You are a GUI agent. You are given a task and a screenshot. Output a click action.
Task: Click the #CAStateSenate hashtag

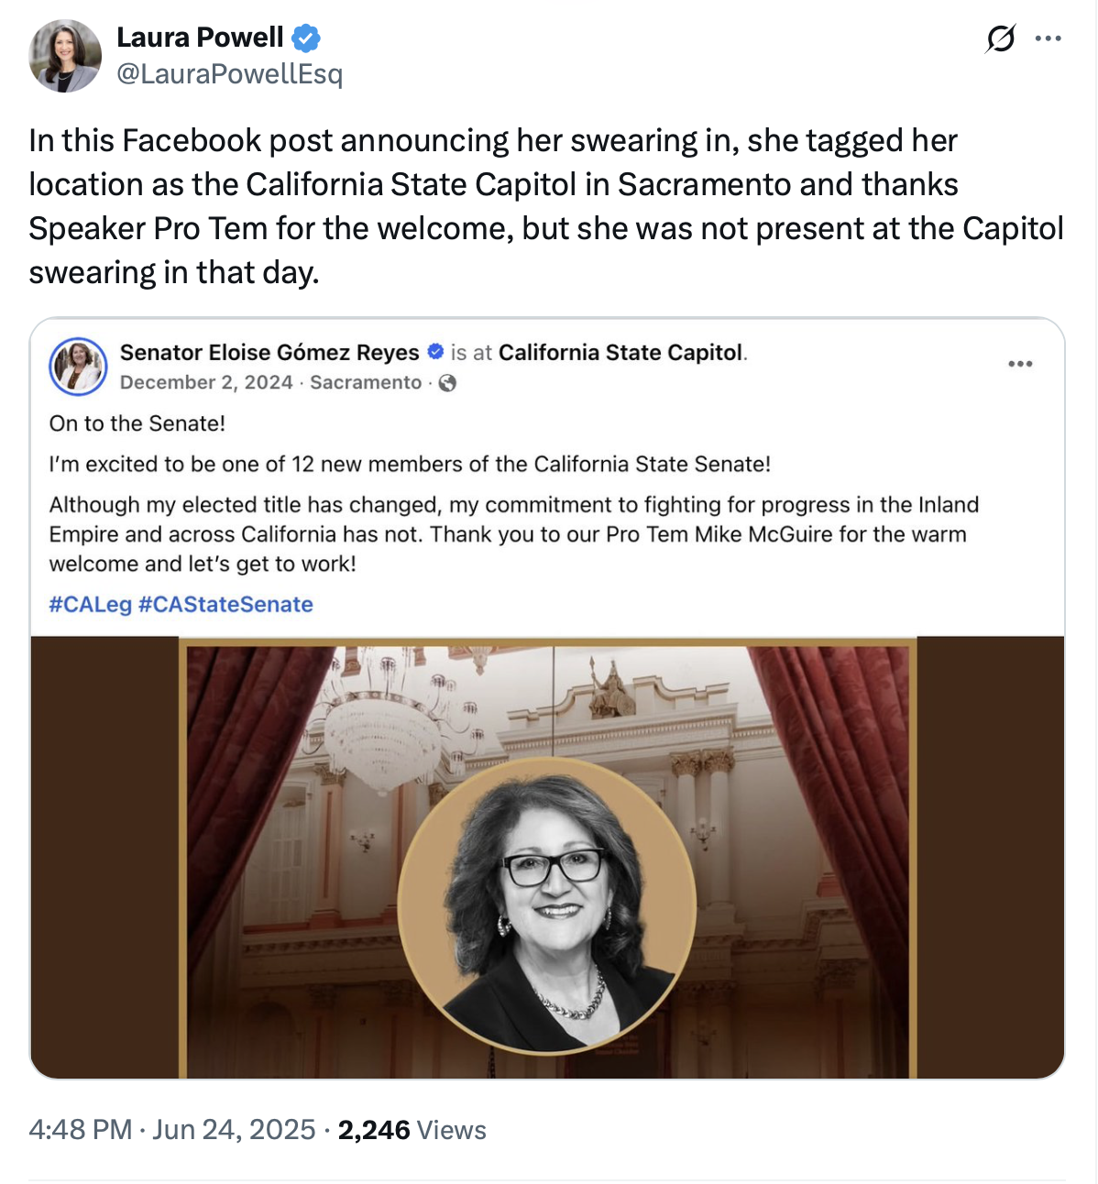(x=225, y=605)
